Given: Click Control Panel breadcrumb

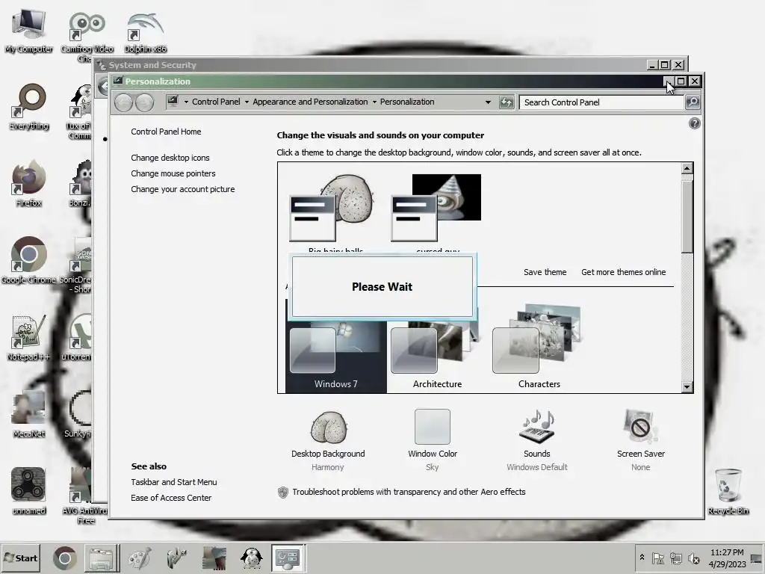Looking at the screenshot, I should point(216,102).
